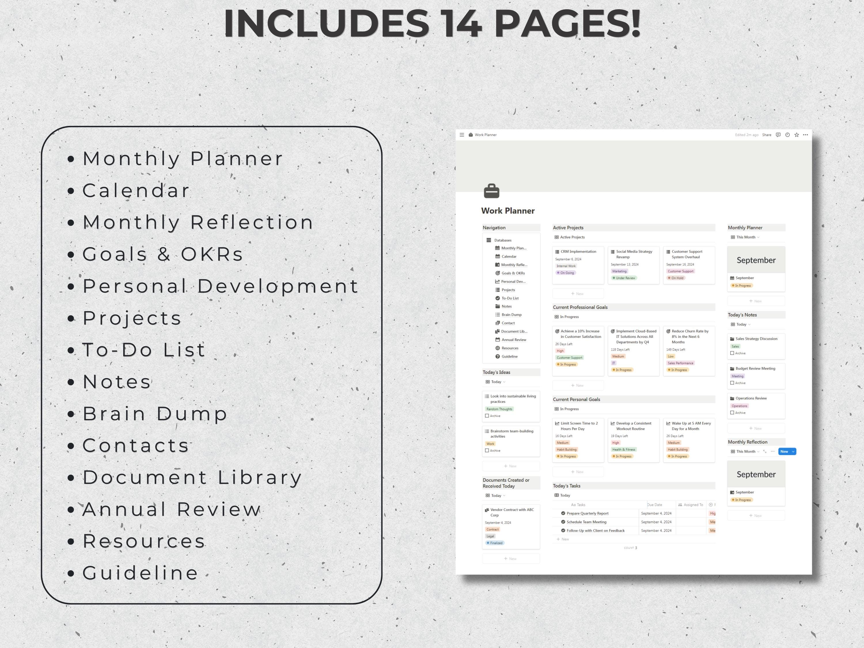
Task: Open This Month view dropdown under Monthly Planner
Action: click(745, 237)
